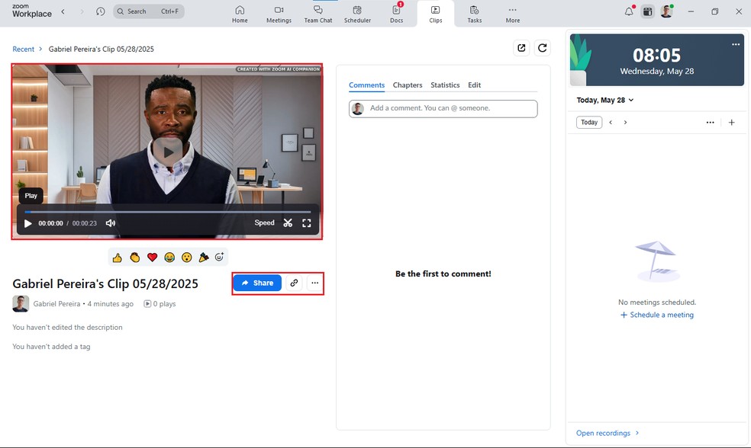Click the Schedule a meeting link
Screen dimensions: 751x448
click(656, 315)
